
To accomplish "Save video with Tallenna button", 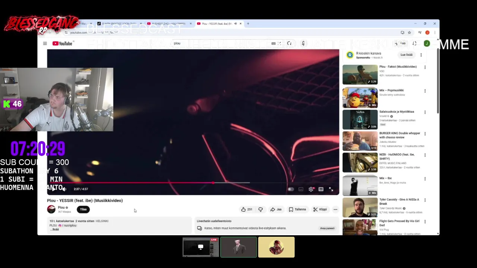I will point(297,209).
